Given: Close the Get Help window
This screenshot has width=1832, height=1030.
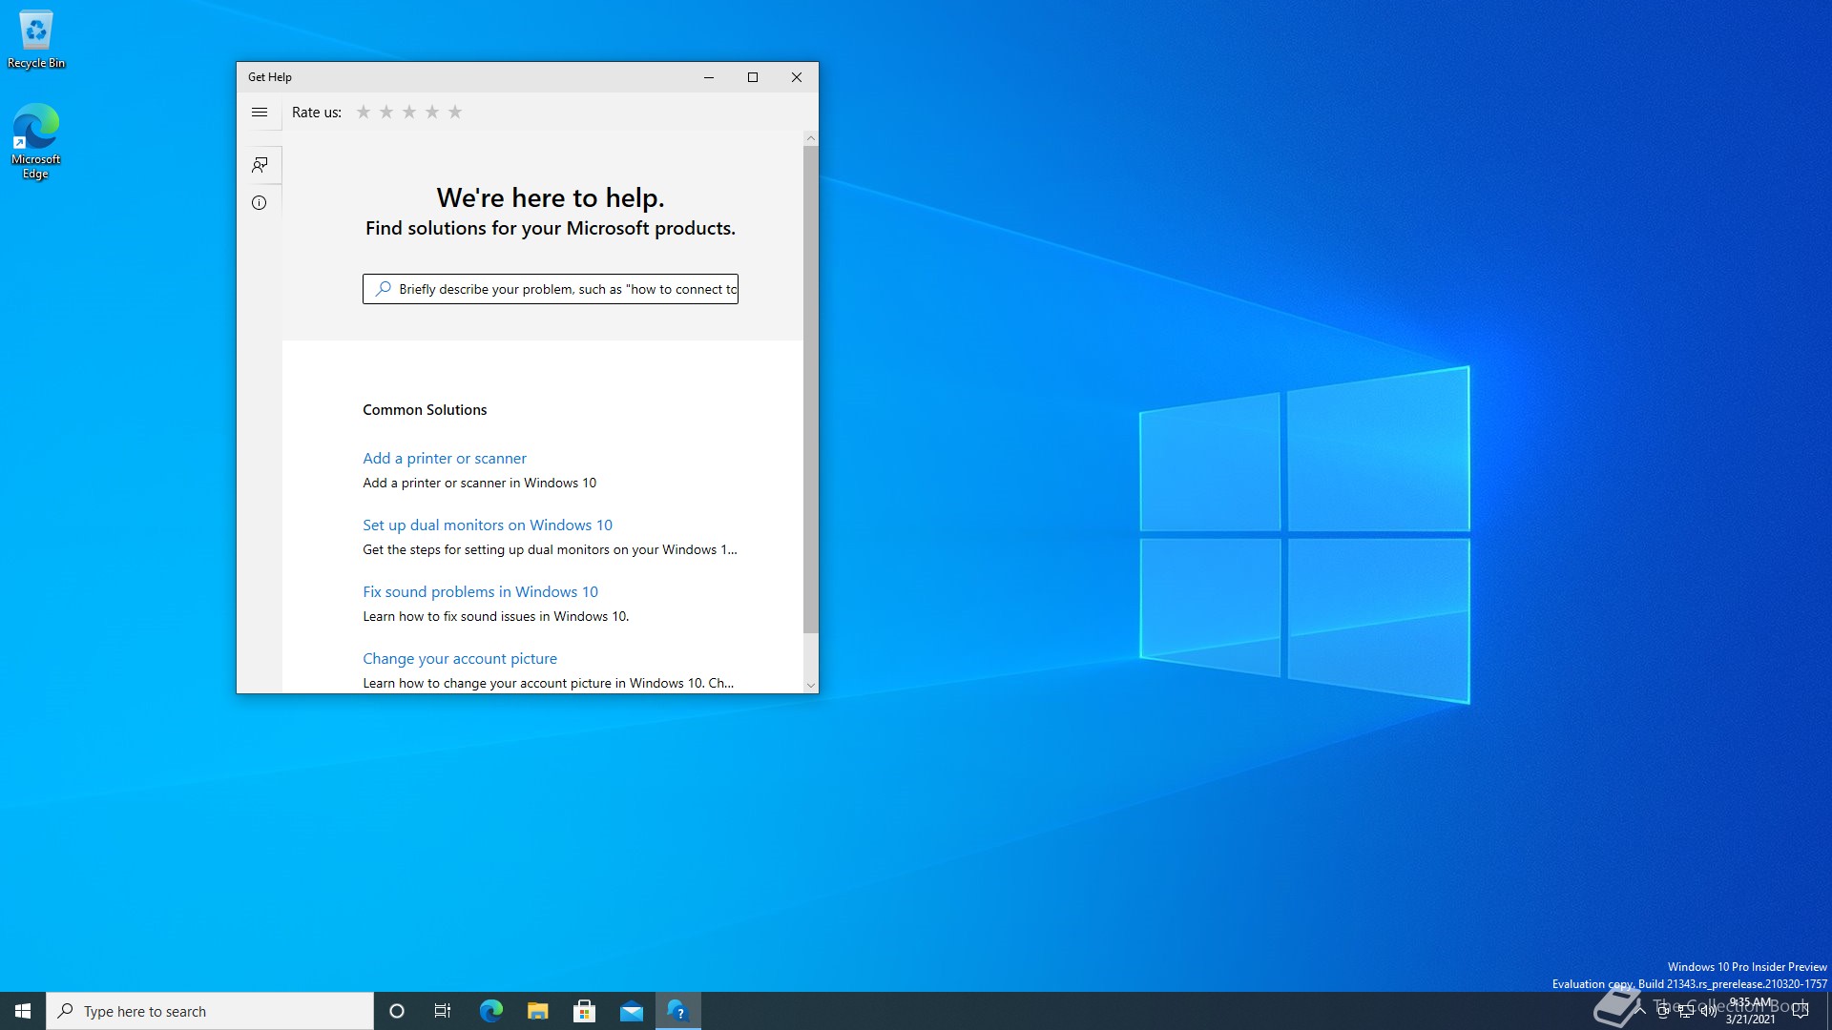Looking at the screenshot, I should tap(797, 77).
